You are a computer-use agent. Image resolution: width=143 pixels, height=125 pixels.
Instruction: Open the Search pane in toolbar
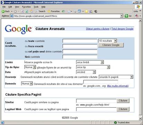coord(41,11)
